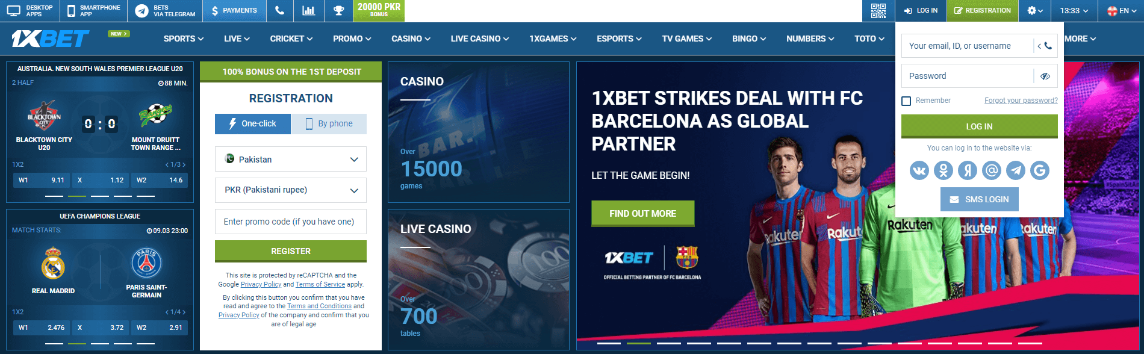Viewport: 1144px width, 354px height.
Task: Click the green REGISTER button
Action: point(291,251)
